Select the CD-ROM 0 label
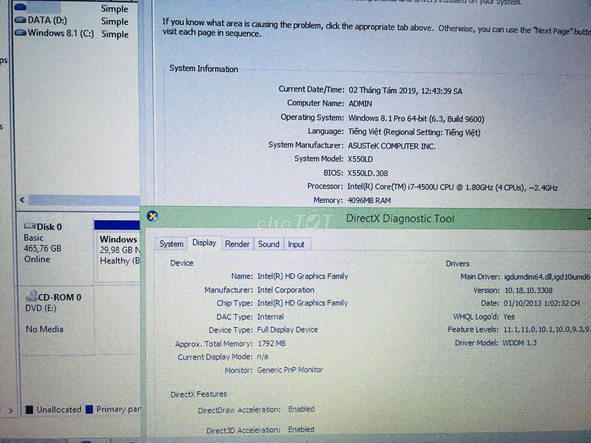This screenshot has width=591, height=443. pos(60,297)
